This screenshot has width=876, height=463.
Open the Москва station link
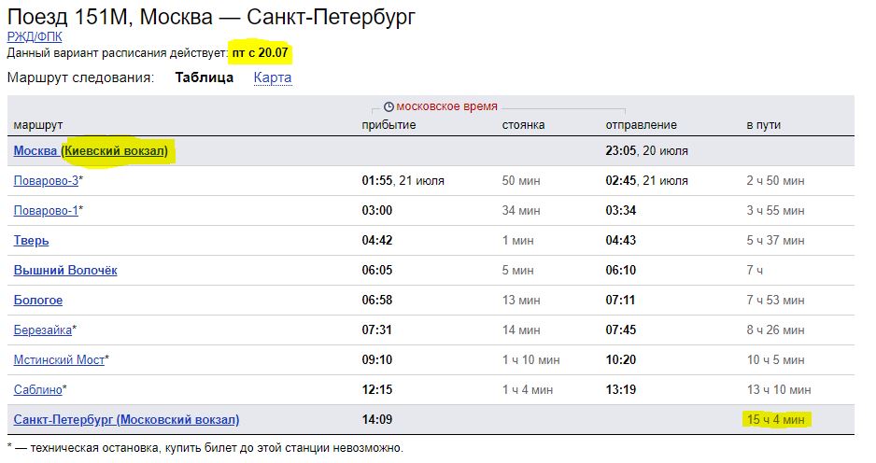35,151
